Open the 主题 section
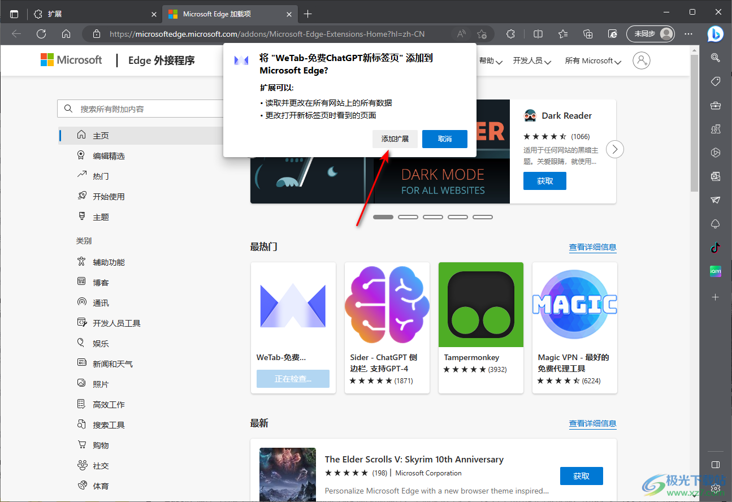 click(x=101, y=217)
